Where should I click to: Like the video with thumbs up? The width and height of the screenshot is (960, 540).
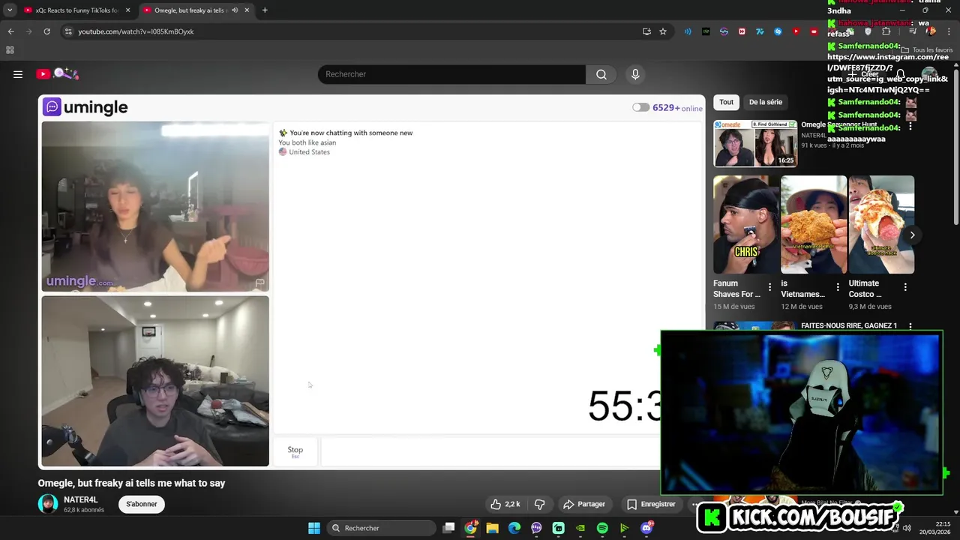tap(496, 504)
